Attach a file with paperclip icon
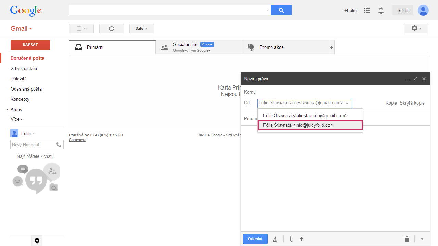This screenshot has height=246, width=438. (291, 239)
